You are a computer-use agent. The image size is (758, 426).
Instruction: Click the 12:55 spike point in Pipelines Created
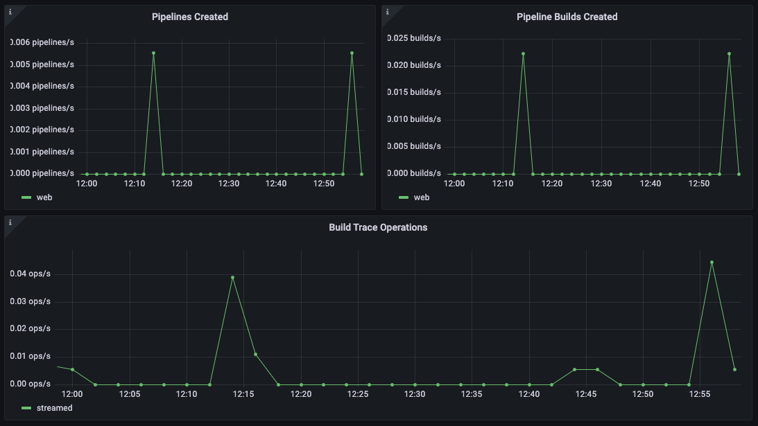pyautogui.click(x=351, y=51)
